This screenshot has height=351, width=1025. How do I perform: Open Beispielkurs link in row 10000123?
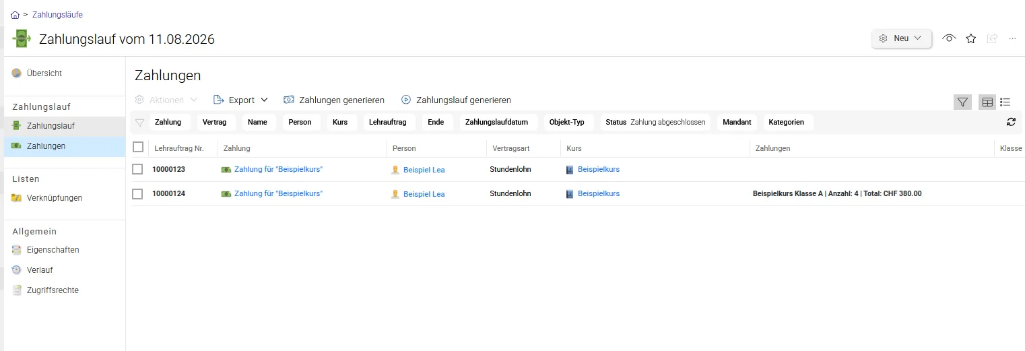(x=599, y=169)
